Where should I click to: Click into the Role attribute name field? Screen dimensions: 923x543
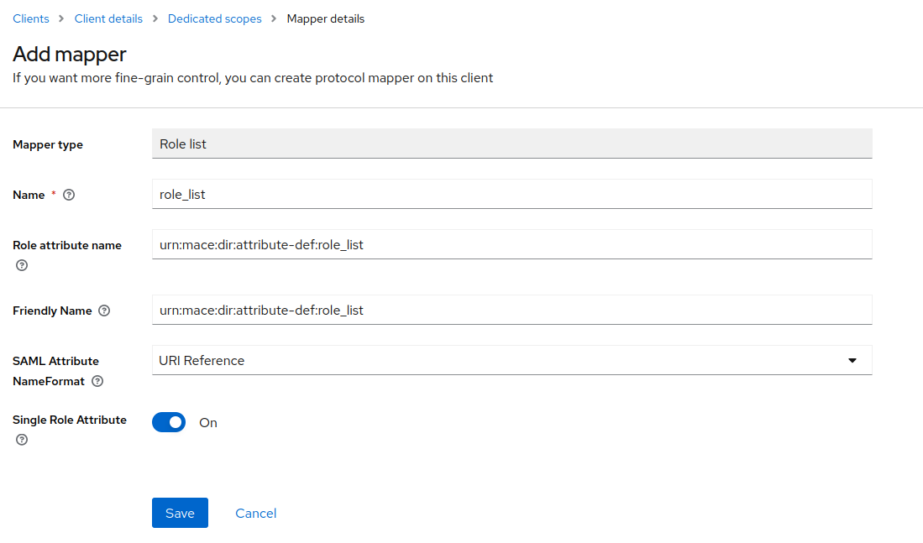point(511,245)
